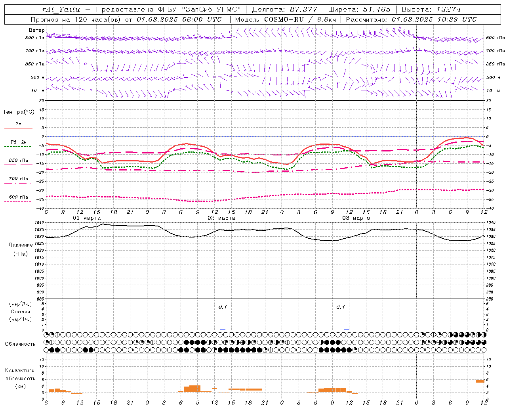Click the 03 марта date label
Image resolution: width=507 pixels, height=406 pixels.
pos(356,218)
